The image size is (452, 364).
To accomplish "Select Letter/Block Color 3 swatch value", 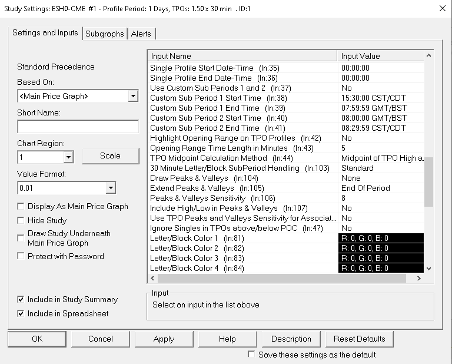I will tap(381, 258).
